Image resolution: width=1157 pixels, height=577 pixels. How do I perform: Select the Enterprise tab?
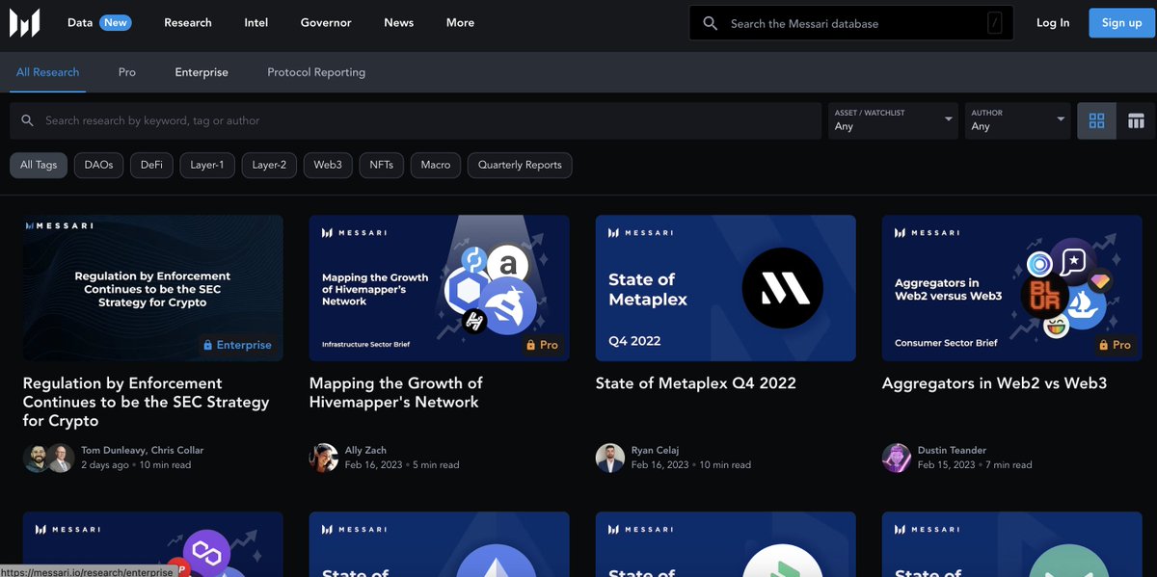tap(202, 72)
